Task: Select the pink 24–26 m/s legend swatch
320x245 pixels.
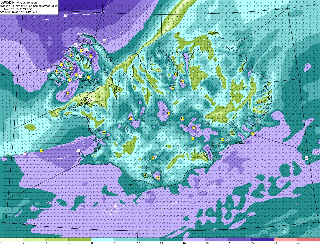Action: click(286, 240)
